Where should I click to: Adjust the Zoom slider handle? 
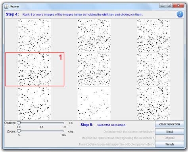[x=19, y=131]
